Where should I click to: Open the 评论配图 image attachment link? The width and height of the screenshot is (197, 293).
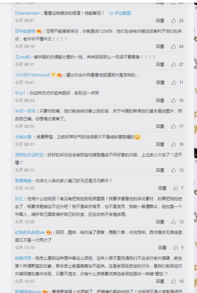[x=120, y=13]
